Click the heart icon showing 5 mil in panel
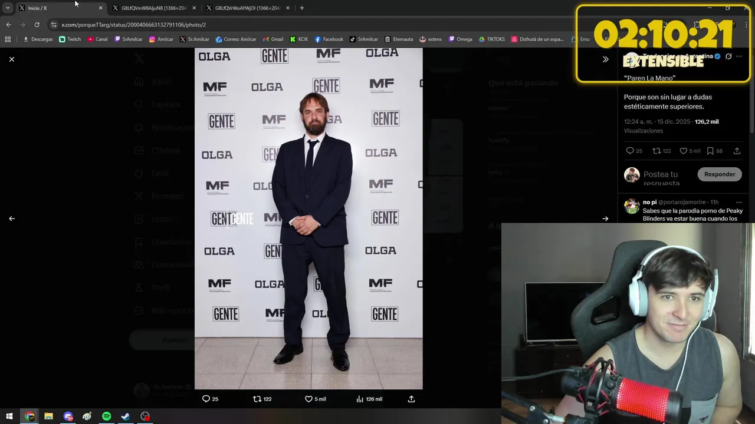The width and height of the screenshot is (755, 424). pyautogui.click(x=683, y=151)
